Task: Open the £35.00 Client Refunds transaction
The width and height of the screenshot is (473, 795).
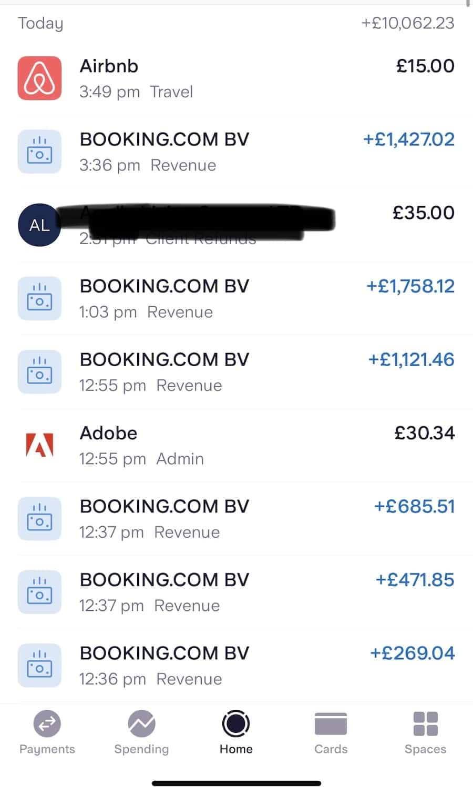Action: pos(236,225)
